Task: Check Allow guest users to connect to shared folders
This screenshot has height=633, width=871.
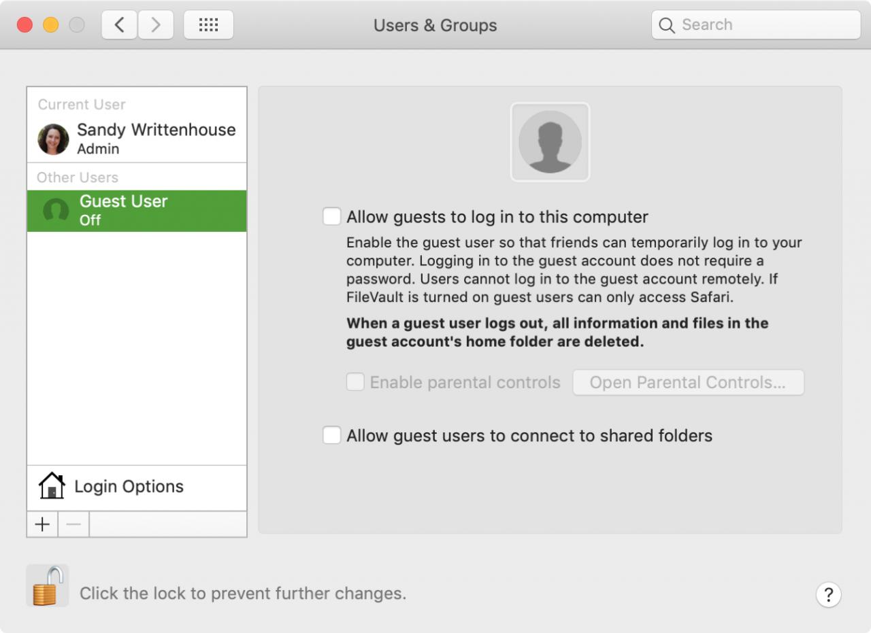Action: pyautogui.click(x=331, y=435)
